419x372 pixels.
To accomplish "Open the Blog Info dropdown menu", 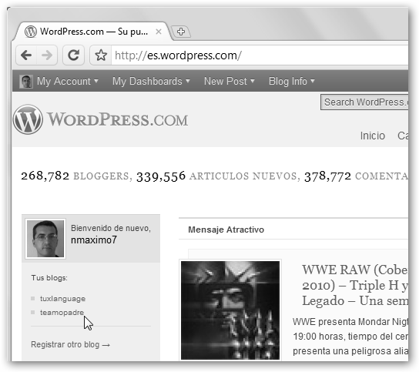I will pos(292,81).
